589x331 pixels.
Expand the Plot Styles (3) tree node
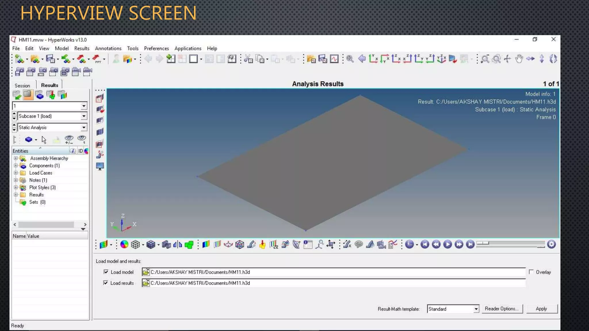pos(16,187)
